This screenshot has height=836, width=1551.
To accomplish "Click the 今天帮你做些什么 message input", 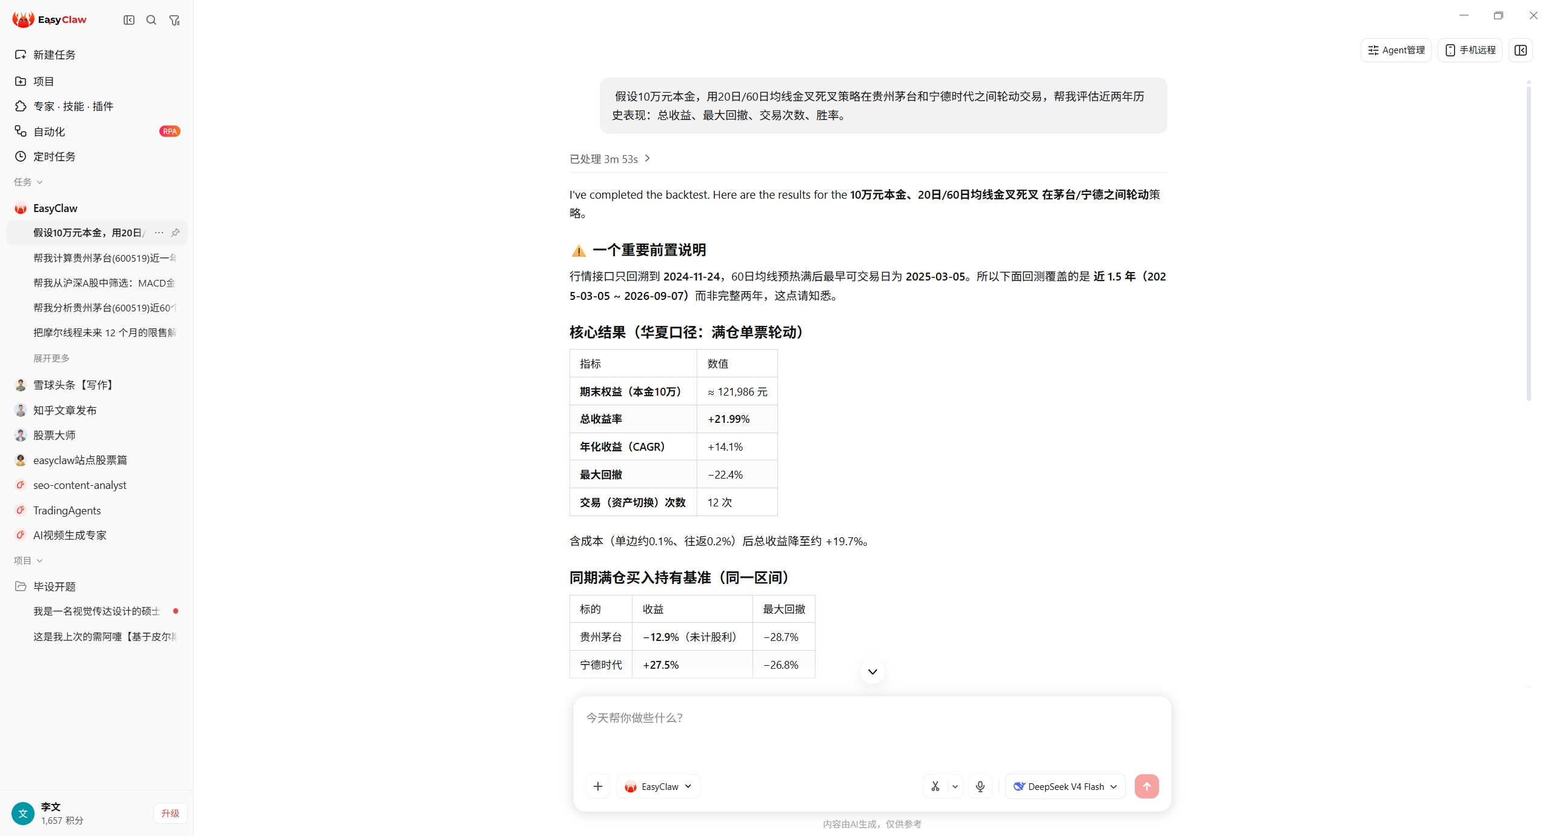I will click(x=872, y=733).
